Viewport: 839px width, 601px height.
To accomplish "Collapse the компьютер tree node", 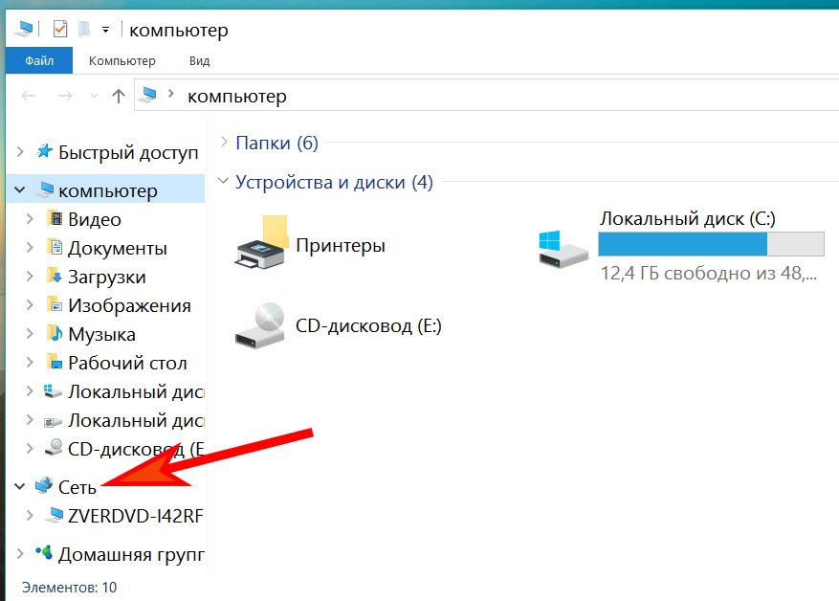I will pyautogui.click(x=19, y=189).
